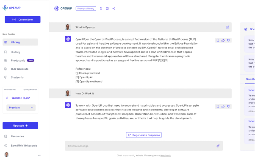Thumbs down the first response
Screen dimensions: 255x161
click(228, 40)
